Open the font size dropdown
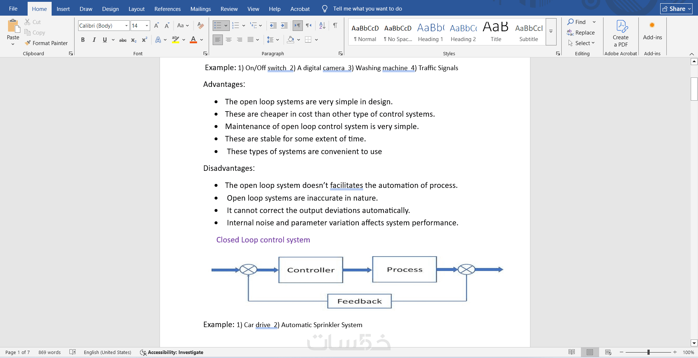 pyautogui.click(x=147, y=25)
